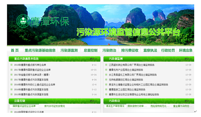Screen dimensions: 201x117
Task: Open link 鹰潭市生活垃圾卫生填埋场企业用地土壤检验报告
Action: (134, 94)
